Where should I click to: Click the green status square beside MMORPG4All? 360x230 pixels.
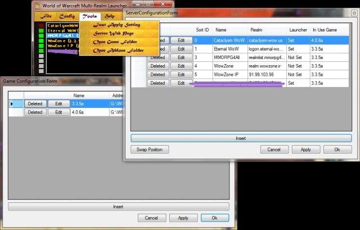[41, 35]
